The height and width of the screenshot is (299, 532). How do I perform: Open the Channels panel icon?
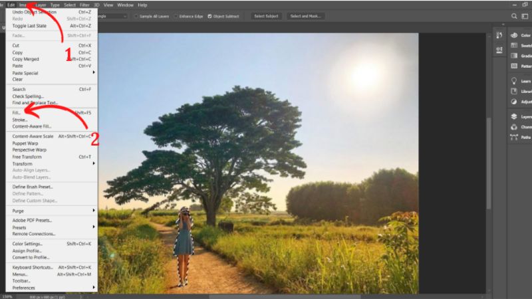tap(514, 127)
